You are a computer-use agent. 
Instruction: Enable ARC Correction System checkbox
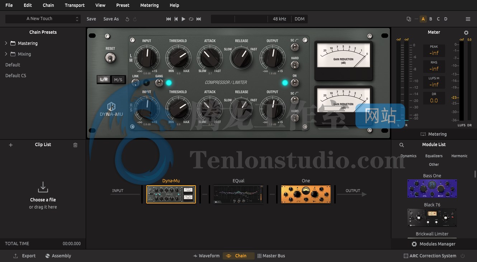[x=406, y=256]
